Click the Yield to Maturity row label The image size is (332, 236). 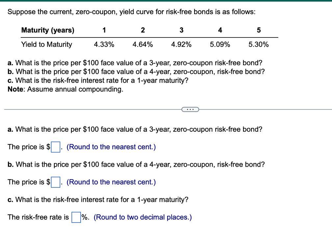click(x=46, y=44)
